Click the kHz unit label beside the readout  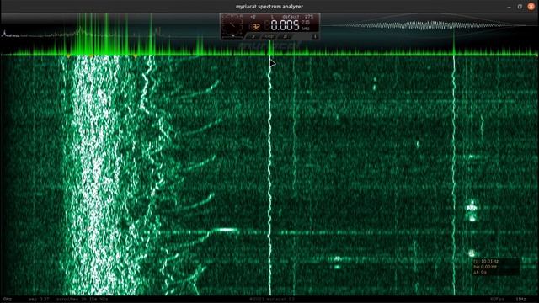pos(306,29)
